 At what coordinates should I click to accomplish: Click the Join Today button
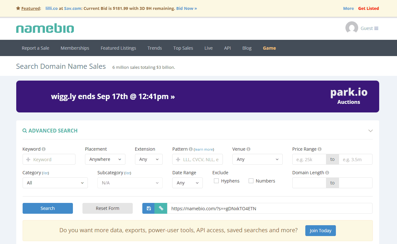click(320, 231)
